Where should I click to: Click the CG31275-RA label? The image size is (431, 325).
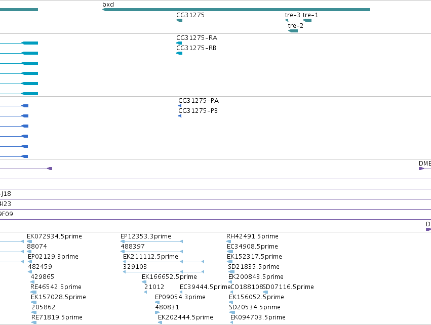(x=197, y=38)
